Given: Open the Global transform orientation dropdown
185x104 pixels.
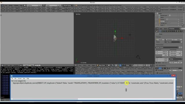Looking at the screenshot, I should (x=128, y=65).
